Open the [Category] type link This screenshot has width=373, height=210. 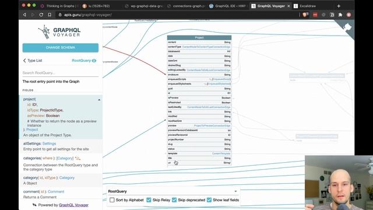(x=65, y=158)
